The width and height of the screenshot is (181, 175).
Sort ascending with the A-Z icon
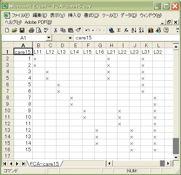(134, 30)
